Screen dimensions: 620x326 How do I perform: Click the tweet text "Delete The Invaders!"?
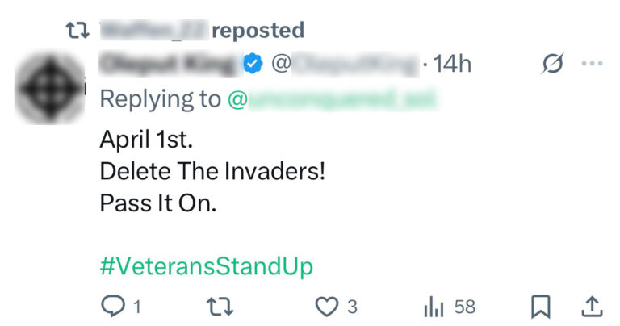click(x=212, y=171)
